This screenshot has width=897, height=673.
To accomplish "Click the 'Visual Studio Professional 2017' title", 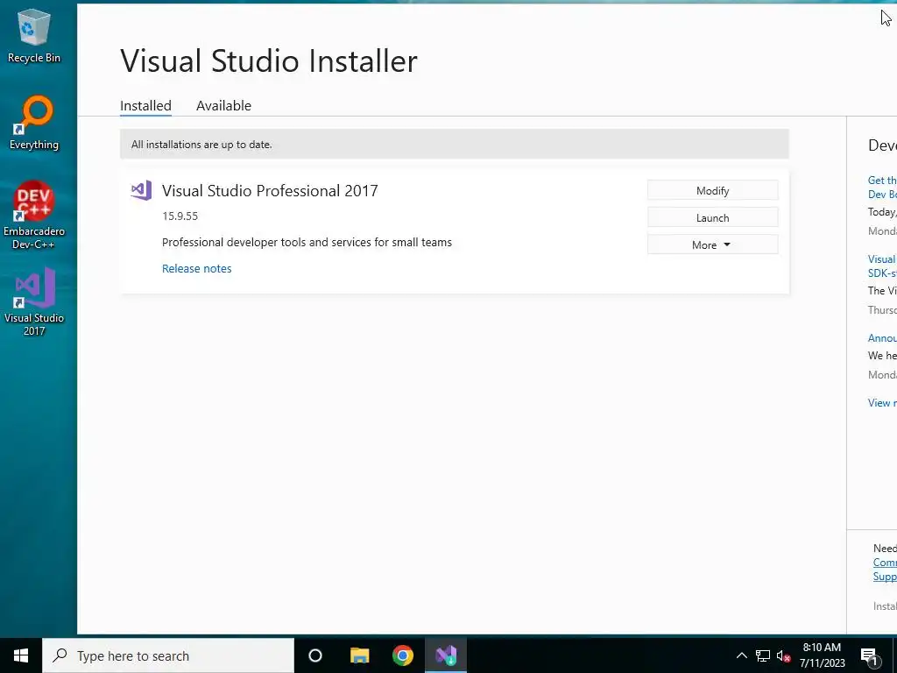I will click(270, 190).
